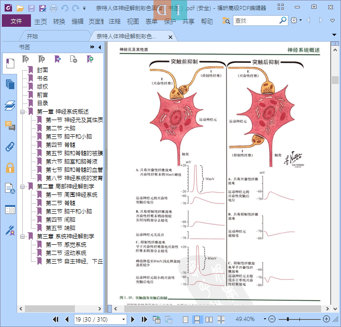
Task: Collapse the 第三章 系统神经解剖学 tree node
Action: tap(22, 236)
